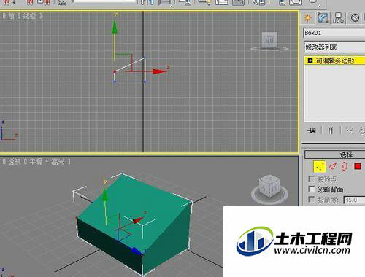365x277 pixels.
Task: Select Edge sub-object level icon
Action: (x=332, y=166)
